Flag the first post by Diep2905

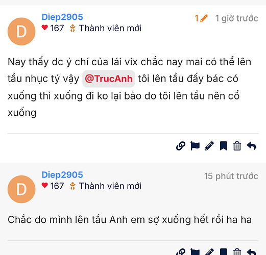(195, 146)
